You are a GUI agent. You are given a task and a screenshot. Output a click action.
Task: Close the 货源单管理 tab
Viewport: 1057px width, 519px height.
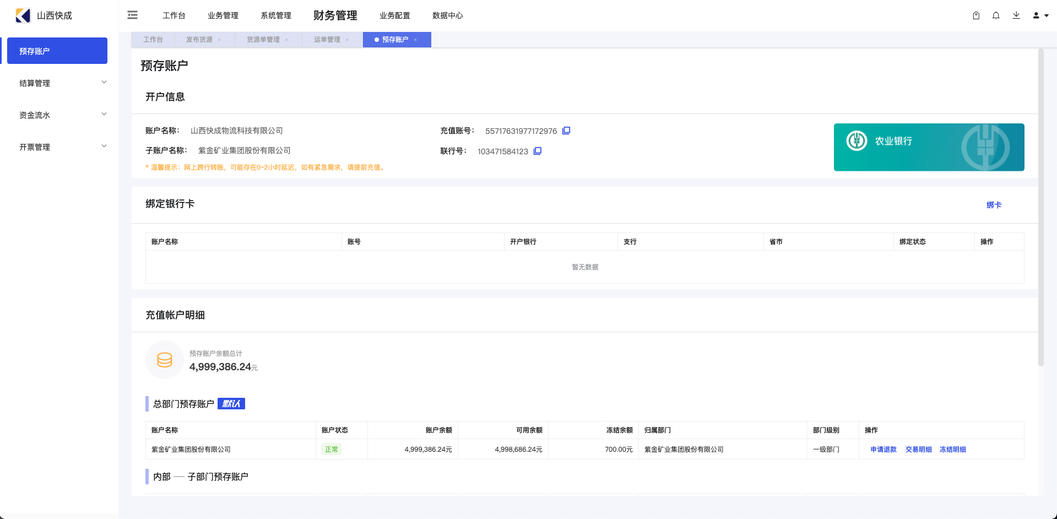click(x=286, y=40)
